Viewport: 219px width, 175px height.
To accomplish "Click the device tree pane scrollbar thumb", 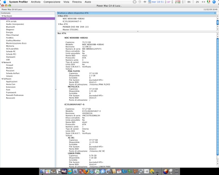I will 218,22.
